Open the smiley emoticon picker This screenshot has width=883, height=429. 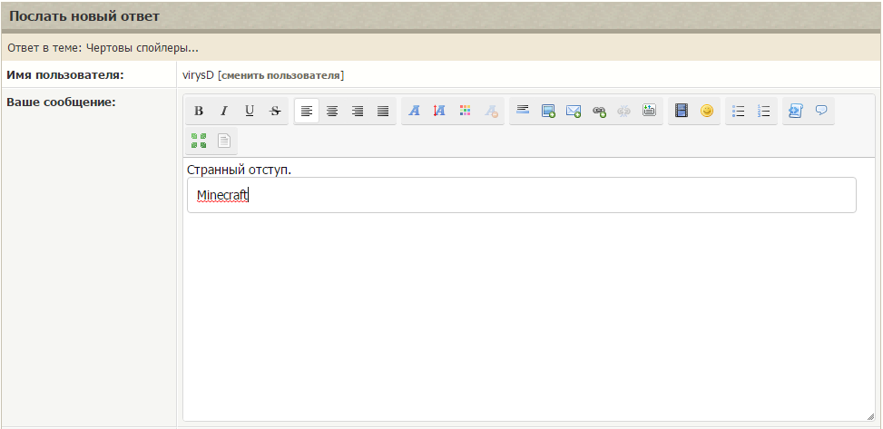tap(707, 111)
